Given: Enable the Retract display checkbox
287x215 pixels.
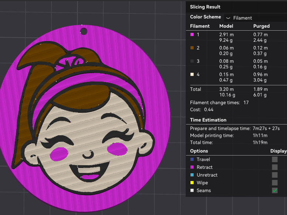Looking at the screenshot, I should 274,167.
